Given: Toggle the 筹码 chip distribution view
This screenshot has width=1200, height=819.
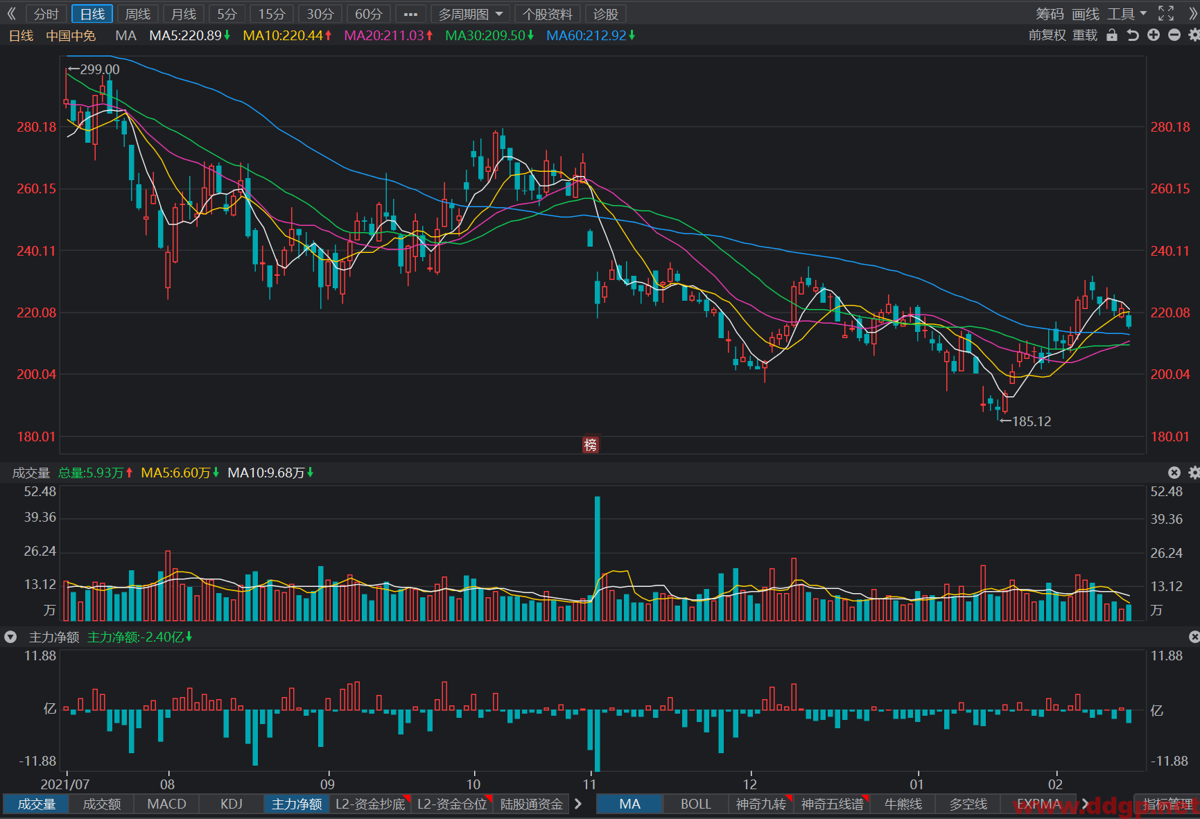Looking at the screenshot, I should click(1050, 14).
